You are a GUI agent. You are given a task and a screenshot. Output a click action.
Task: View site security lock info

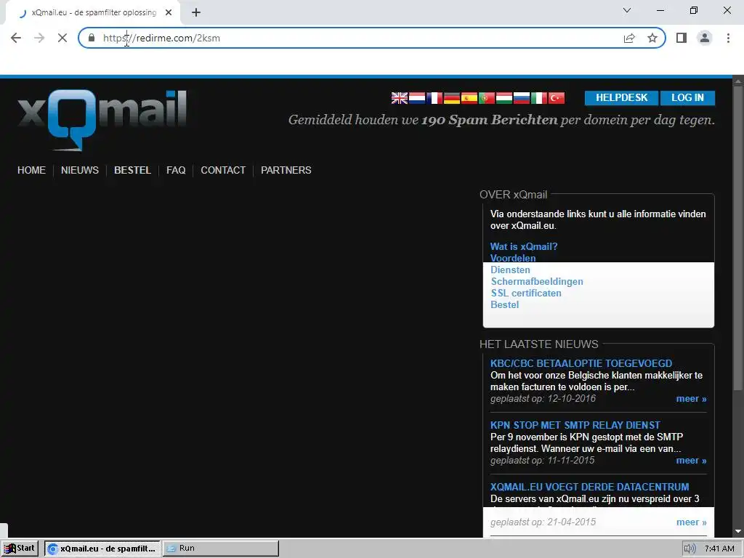point(92,38)
